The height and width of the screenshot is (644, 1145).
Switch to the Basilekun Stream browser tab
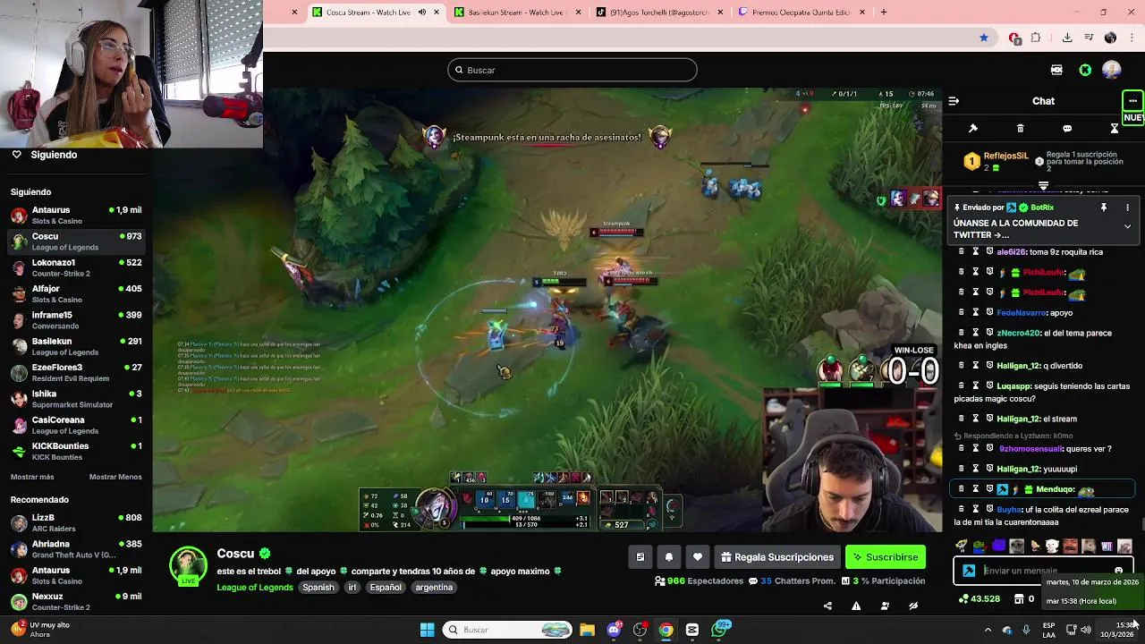(x=519, y=13)
